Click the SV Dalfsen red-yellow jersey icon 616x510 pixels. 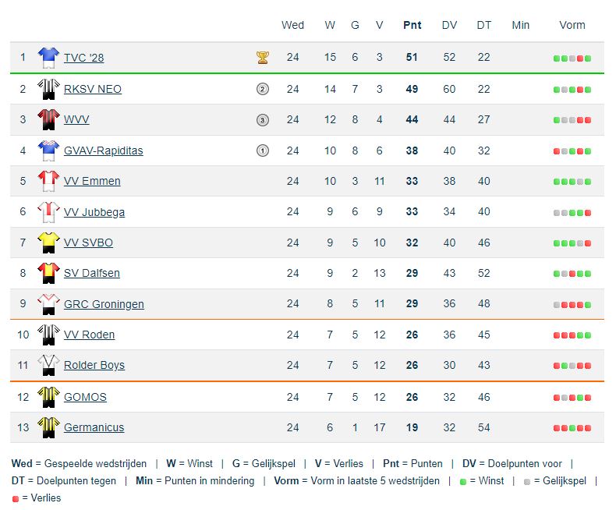48,272
